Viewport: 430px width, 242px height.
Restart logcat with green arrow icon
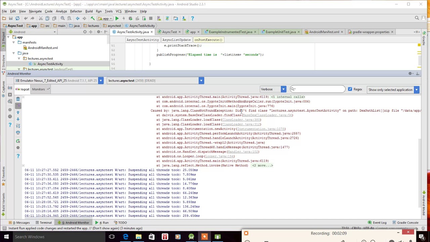coord(18,141)
